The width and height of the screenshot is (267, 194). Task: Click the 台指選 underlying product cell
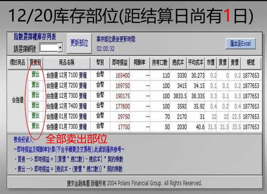click(18, 101)
